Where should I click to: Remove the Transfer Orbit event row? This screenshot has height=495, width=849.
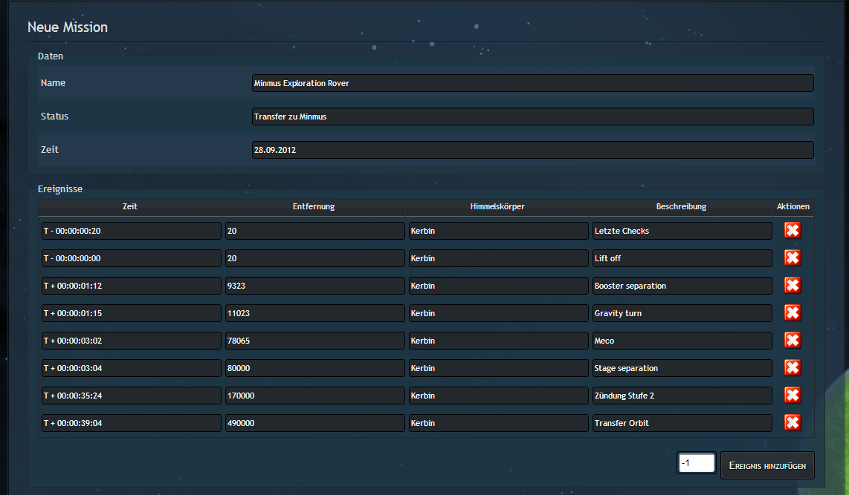point(792,423)
